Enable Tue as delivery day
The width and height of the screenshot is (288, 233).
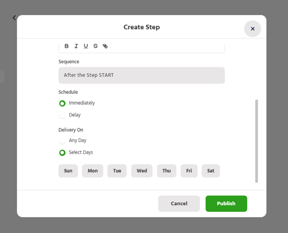(x=117, y=171)
